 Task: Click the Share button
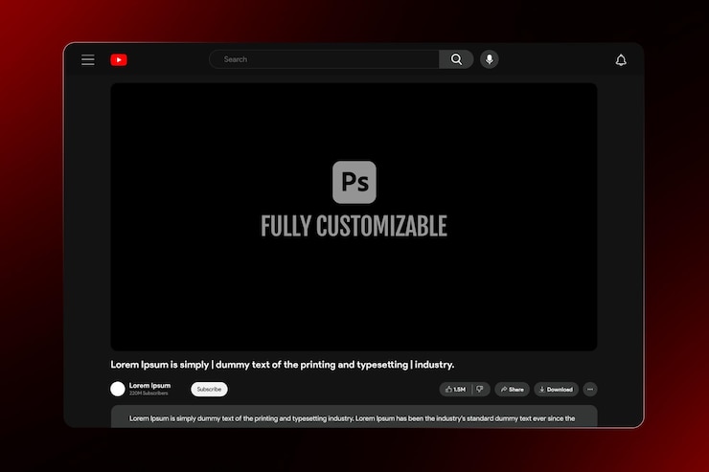pyautogui.click(x=512, y=389)
